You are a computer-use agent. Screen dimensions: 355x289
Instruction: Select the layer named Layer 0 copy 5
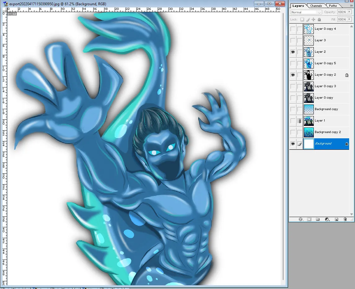click(x=325, y=64)
